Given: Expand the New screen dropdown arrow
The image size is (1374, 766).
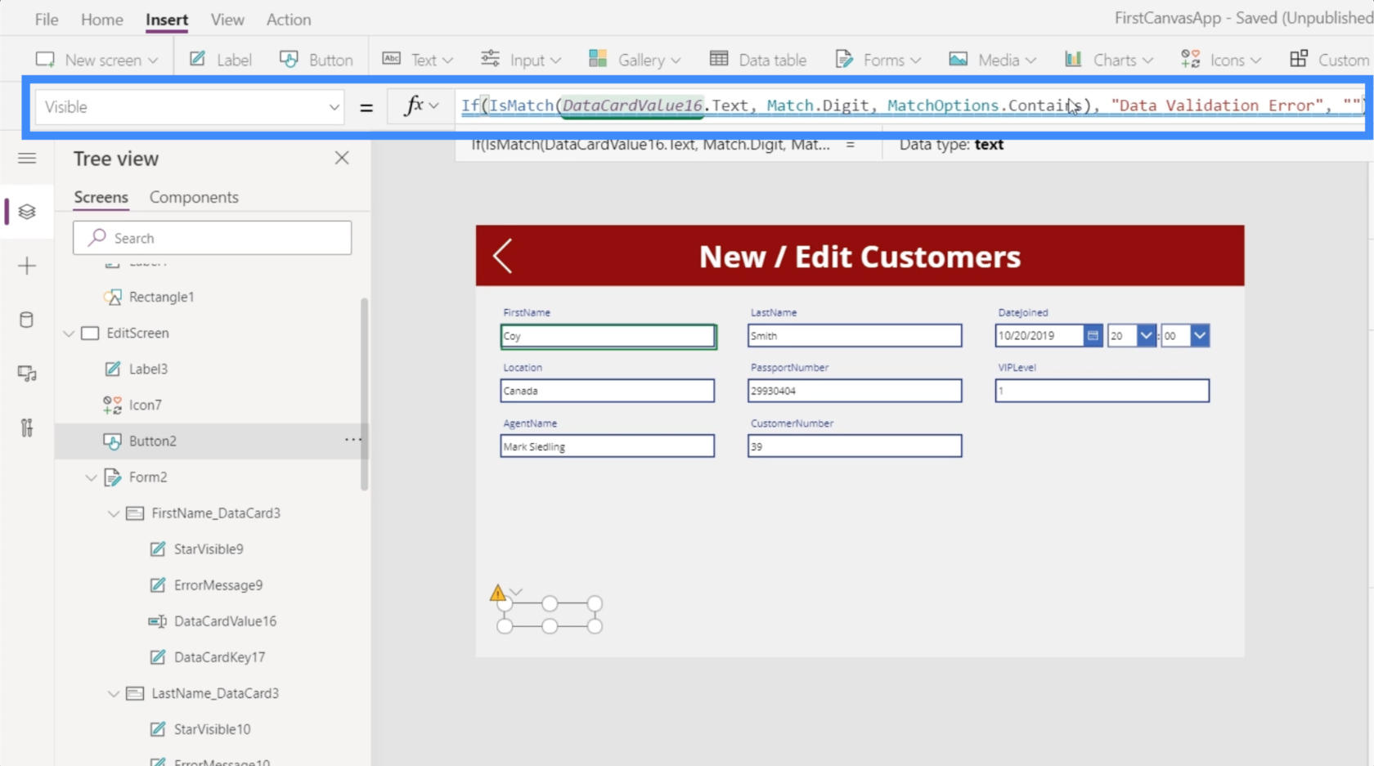Looking at the screenshot, I should coord(153,60).
